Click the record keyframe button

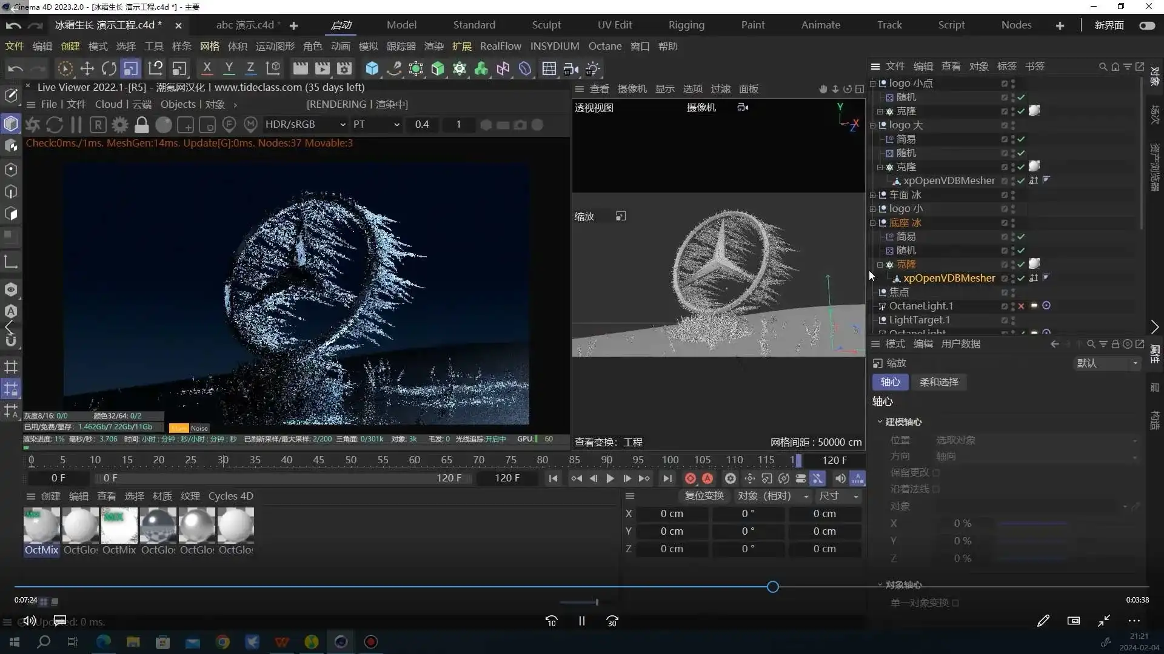690,478
